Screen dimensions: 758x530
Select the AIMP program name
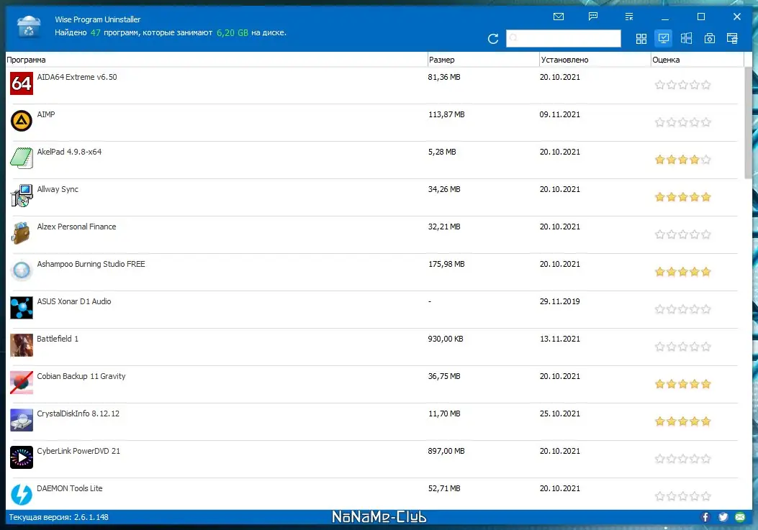click(46, 114)
